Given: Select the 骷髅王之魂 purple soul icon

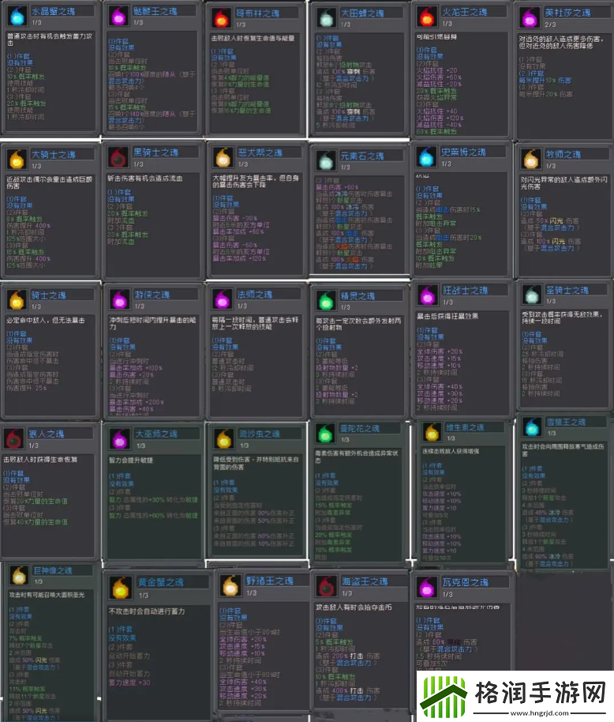Looking at the screenshot, I should [118, 16].
